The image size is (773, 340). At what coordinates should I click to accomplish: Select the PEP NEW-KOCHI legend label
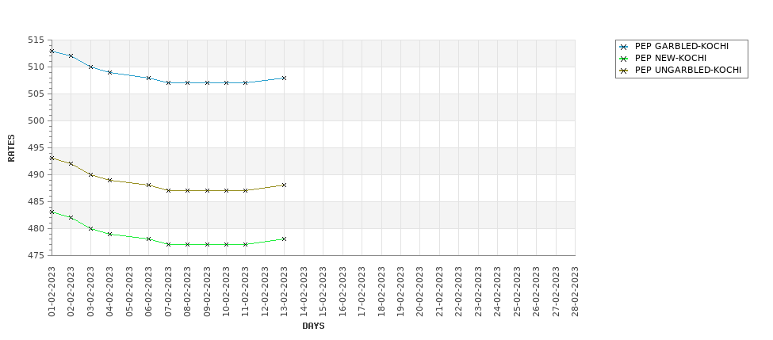tap(671, 58)
